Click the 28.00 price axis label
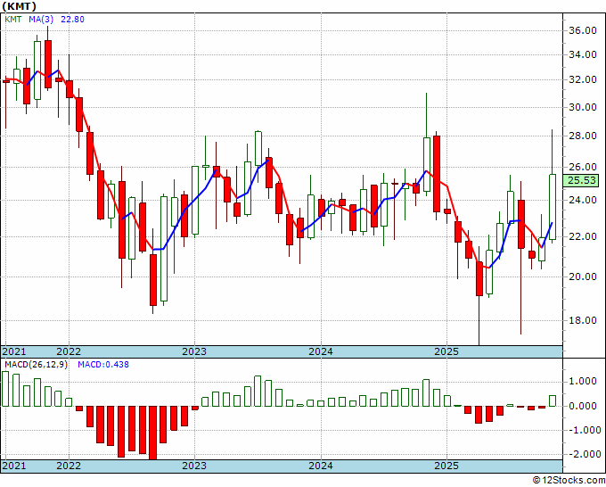 [x=583, y=136]
